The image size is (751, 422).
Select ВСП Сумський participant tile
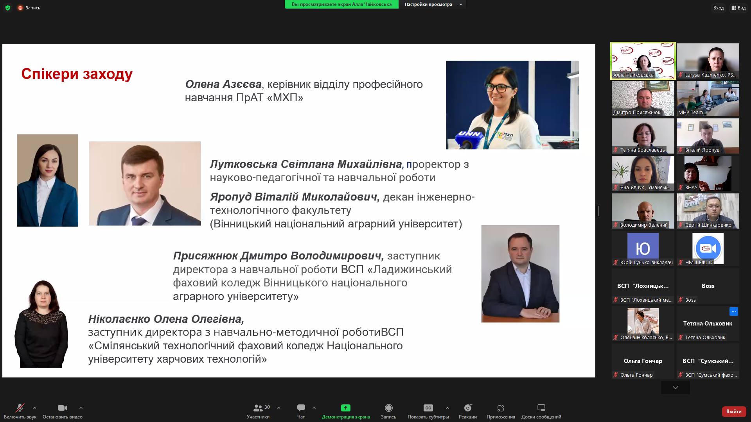point(708,361)
